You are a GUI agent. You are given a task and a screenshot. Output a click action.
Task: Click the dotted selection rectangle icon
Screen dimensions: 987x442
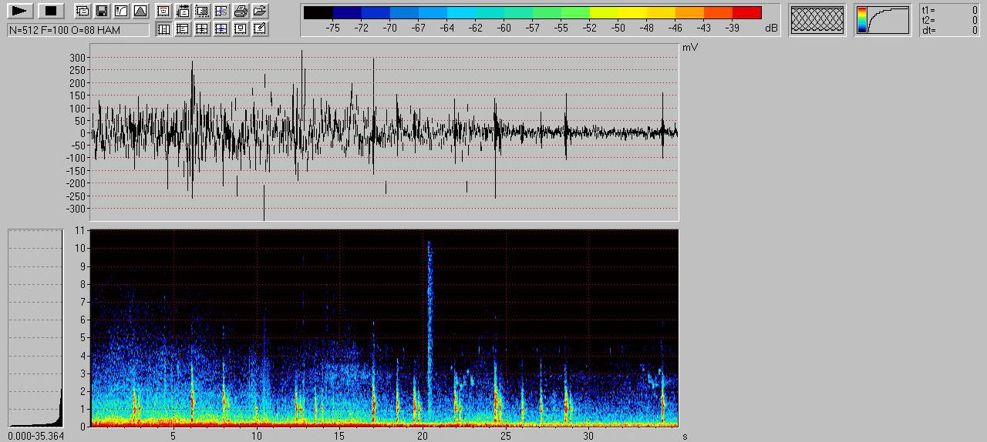(x=202, y=11)
